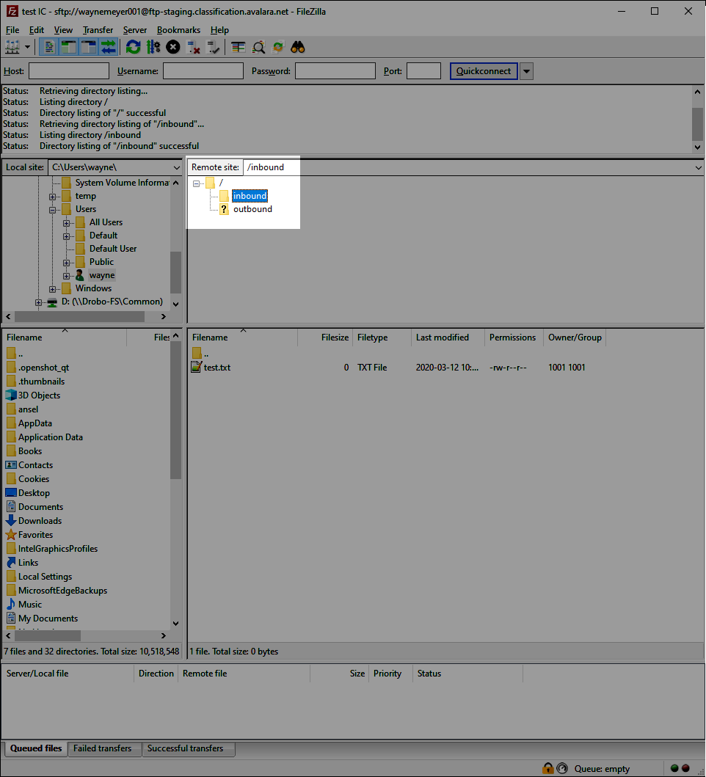This screenshot has width=706, height=777.
Task: Switch to Queued files tab
Action: pos(36,748)
